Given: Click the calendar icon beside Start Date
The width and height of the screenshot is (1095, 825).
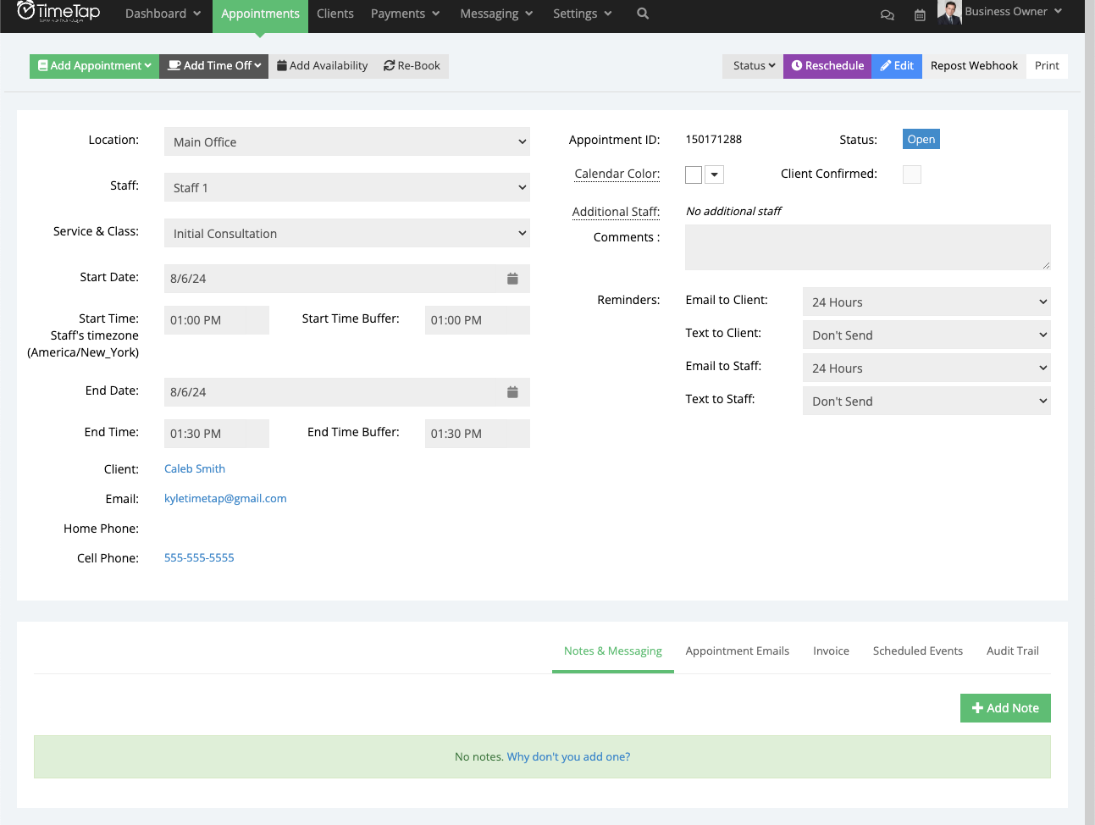Looking at the screenshot, I should pos(512,277).
